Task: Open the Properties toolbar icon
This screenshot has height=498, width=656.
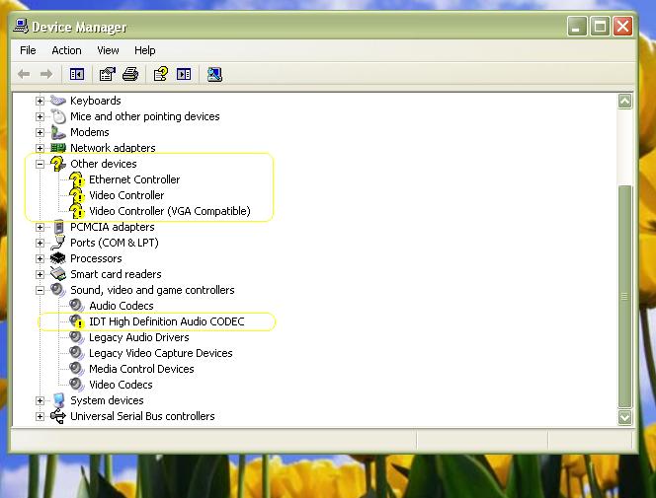Action: [x=108, y=74]
